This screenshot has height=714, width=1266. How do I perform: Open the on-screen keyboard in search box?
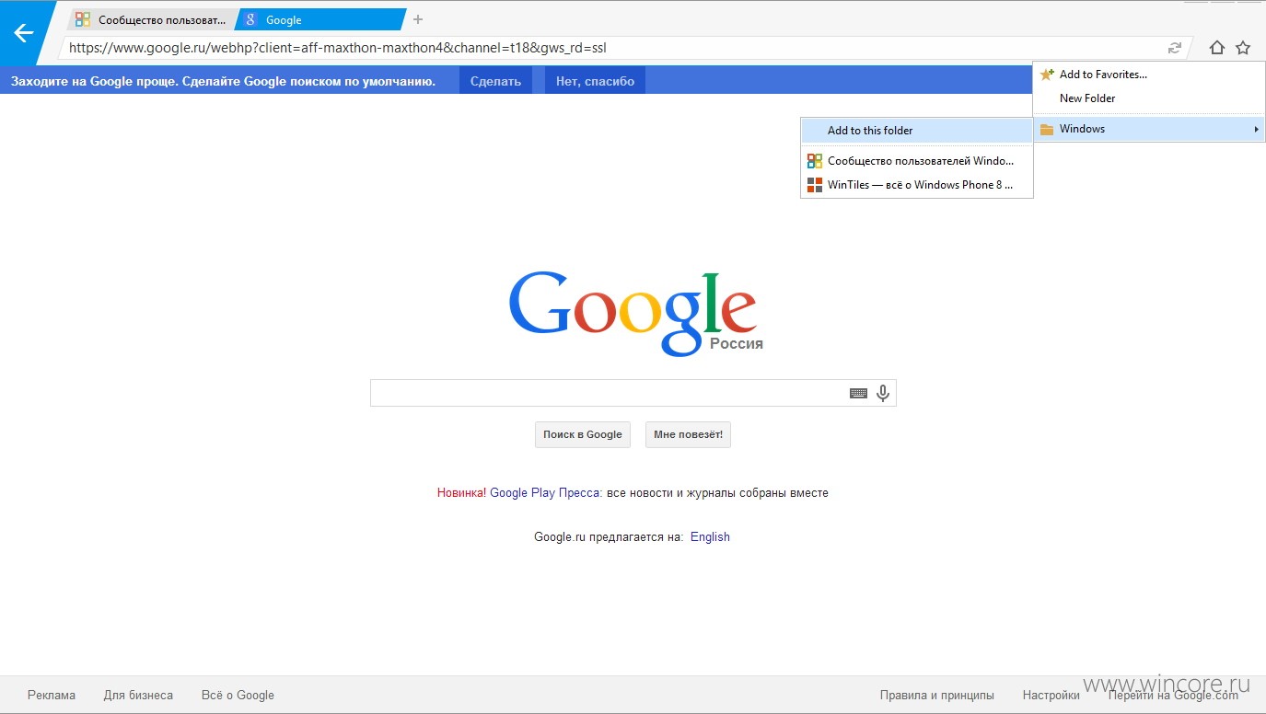point(858,394)
